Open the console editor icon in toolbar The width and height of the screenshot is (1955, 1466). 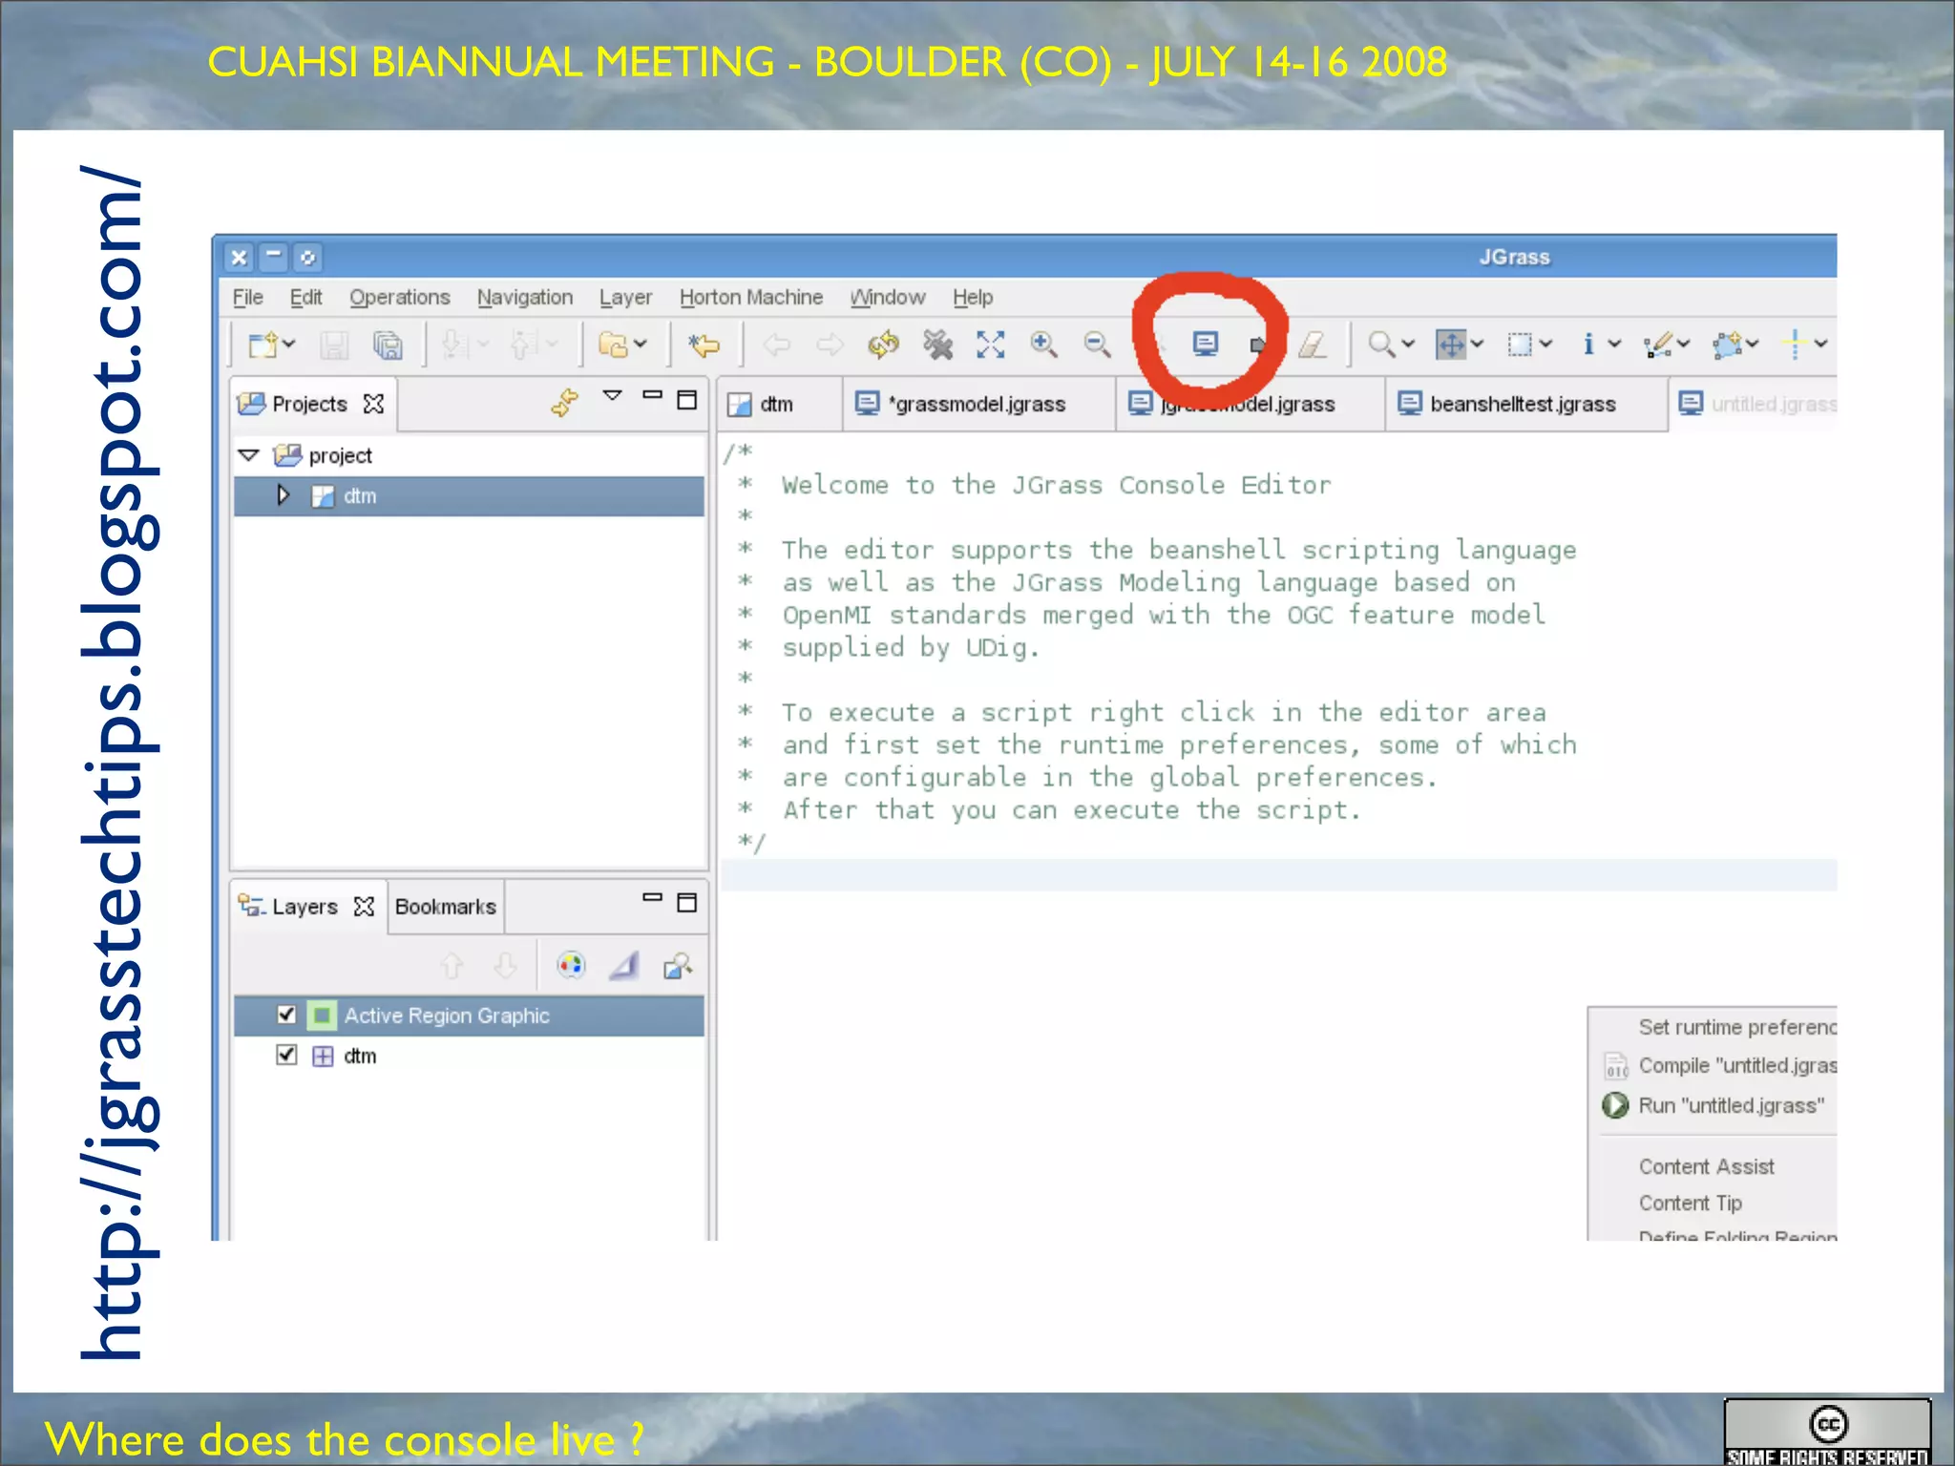tap(1206, 344)
